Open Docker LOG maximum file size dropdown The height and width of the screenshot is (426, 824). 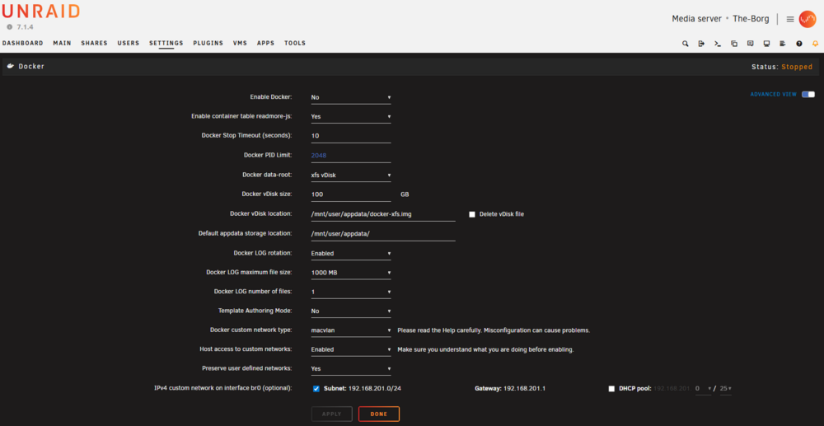[351, 273]
